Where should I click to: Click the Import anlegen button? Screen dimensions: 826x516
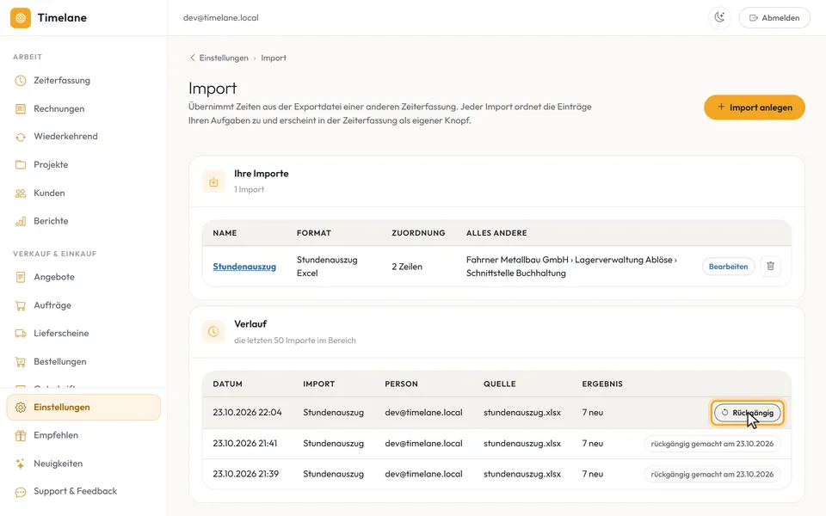point(755,107)
